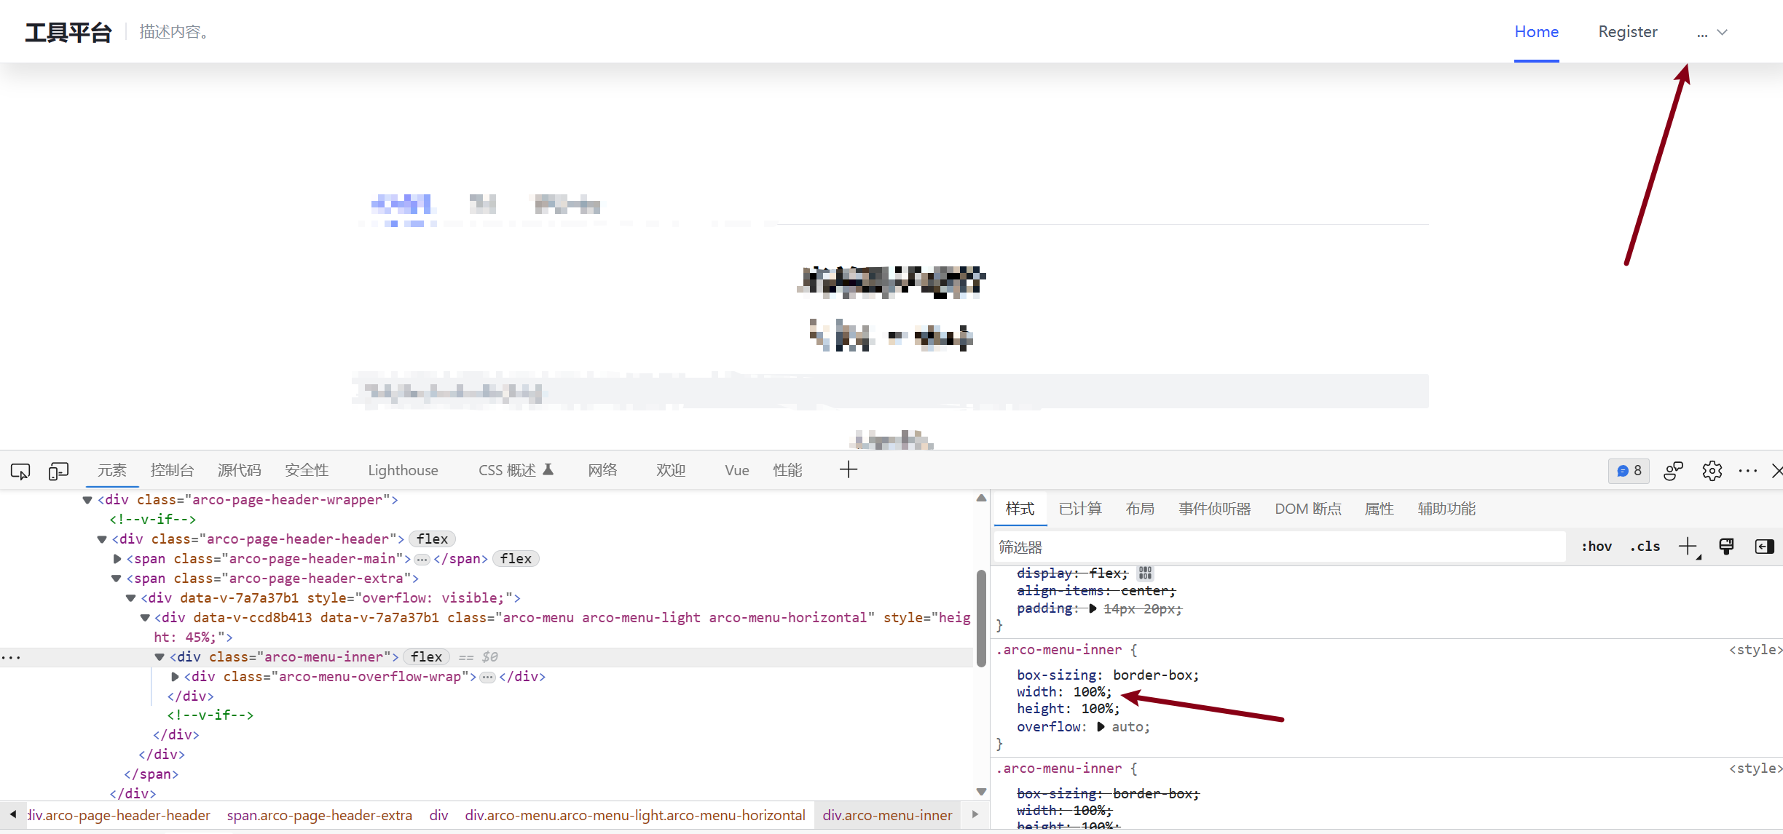
Task: Edit the height 100% value
Action: [1098, 709]
